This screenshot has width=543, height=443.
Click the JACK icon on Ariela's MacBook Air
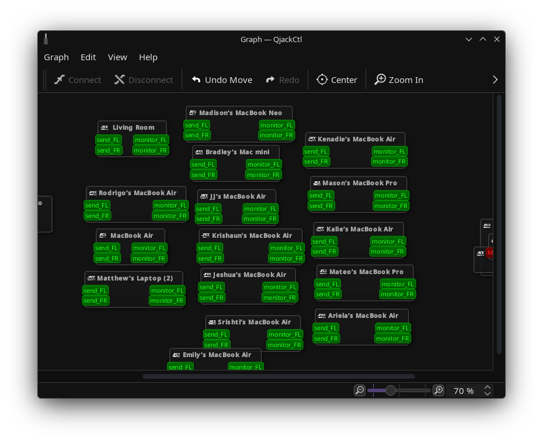(x=322, y=316)
